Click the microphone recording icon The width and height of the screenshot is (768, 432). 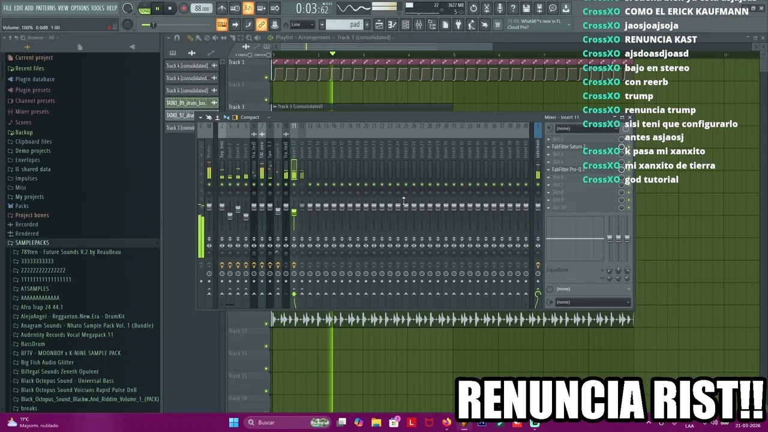(x=500, y=8)
